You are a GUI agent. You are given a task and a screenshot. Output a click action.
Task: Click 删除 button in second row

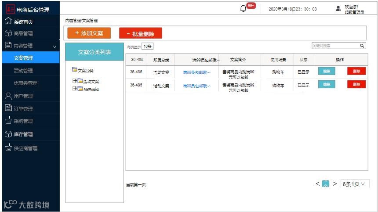pos(356,84)
